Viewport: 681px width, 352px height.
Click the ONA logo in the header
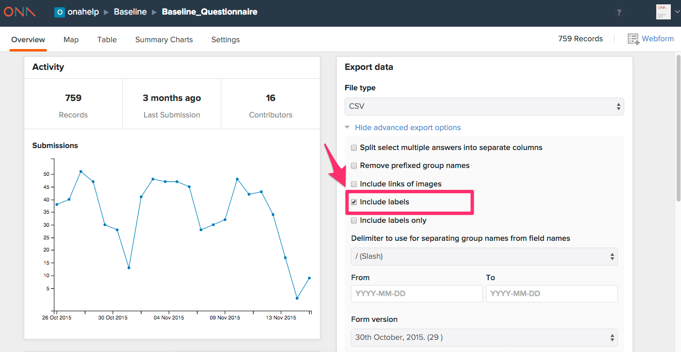click(x=19, y=12)
